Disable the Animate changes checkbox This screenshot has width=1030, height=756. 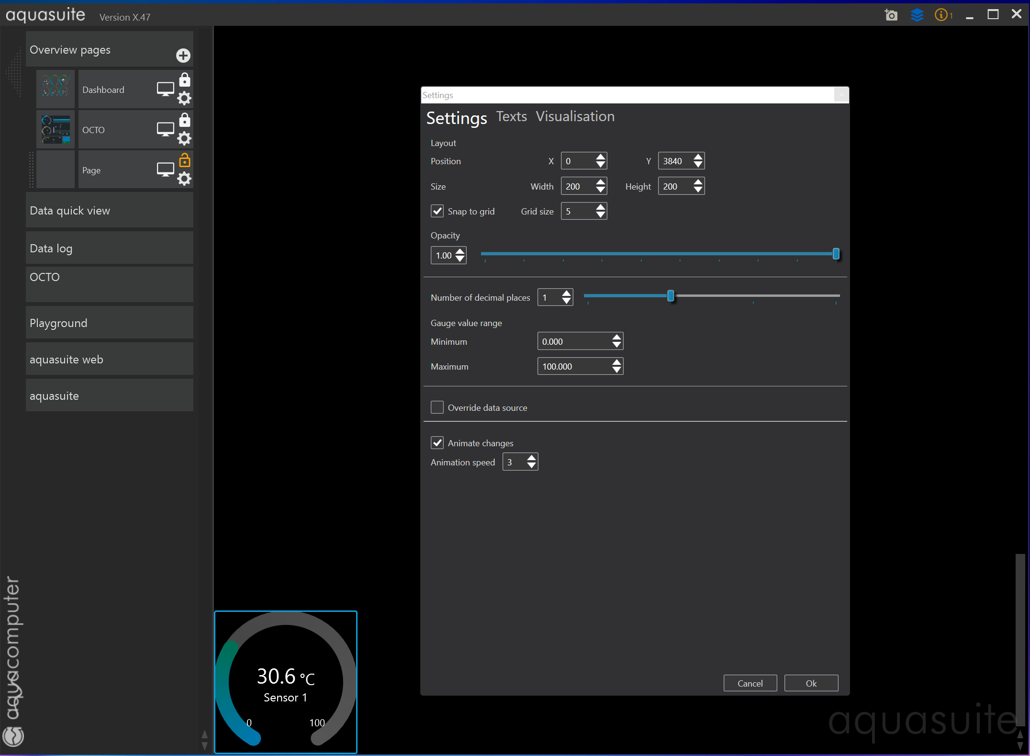[437, 443]
